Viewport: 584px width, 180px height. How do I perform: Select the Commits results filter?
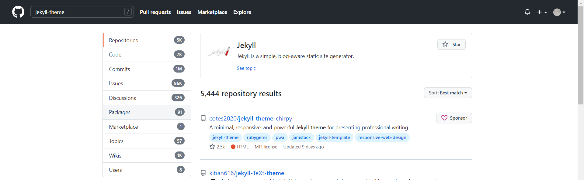147,69
